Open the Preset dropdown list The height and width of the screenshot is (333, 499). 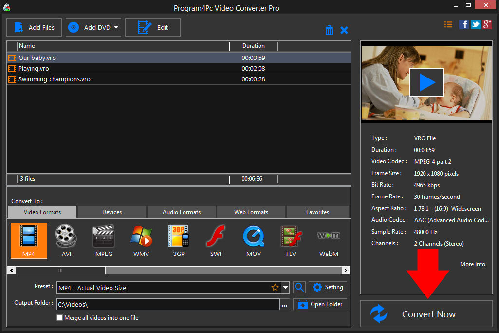click(286, 288)
